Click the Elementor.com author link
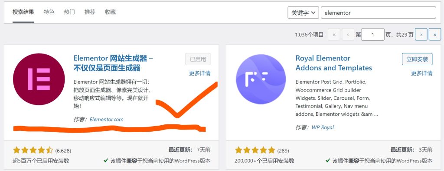 click(x=107, y=119)
